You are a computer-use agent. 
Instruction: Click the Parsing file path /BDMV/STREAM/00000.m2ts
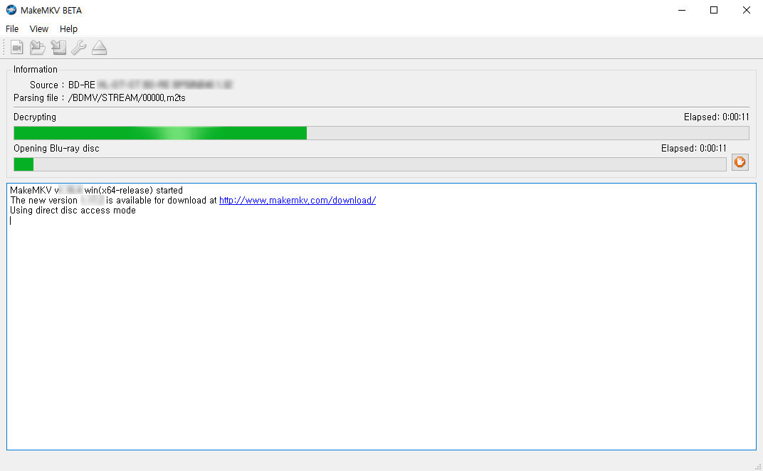(x=127, y=97)
